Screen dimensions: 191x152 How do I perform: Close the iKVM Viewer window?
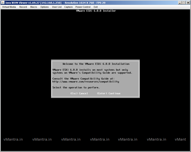pos(188,3)
